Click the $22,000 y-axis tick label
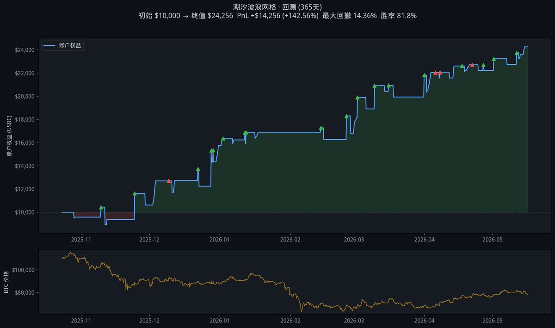The width and height of the screenshot is (555, 328). click(x=25, y=73)
